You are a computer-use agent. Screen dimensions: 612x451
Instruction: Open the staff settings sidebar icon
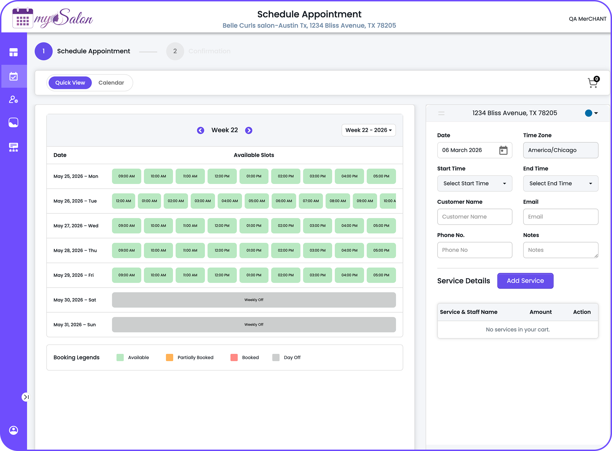[14, 100]
